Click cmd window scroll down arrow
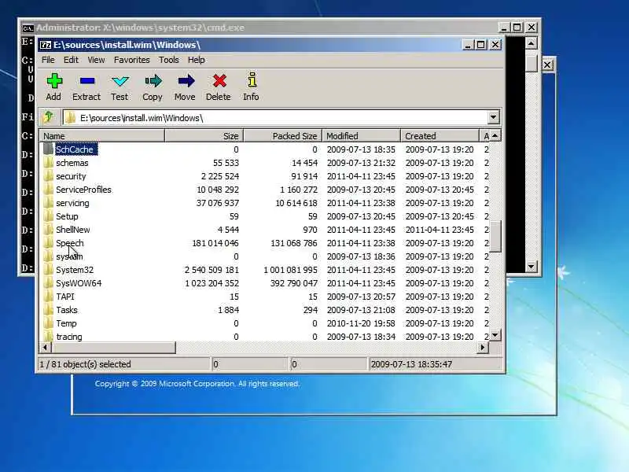Viewport: 629px width, 472px height. pyautogui.click(x=532, y=266)
